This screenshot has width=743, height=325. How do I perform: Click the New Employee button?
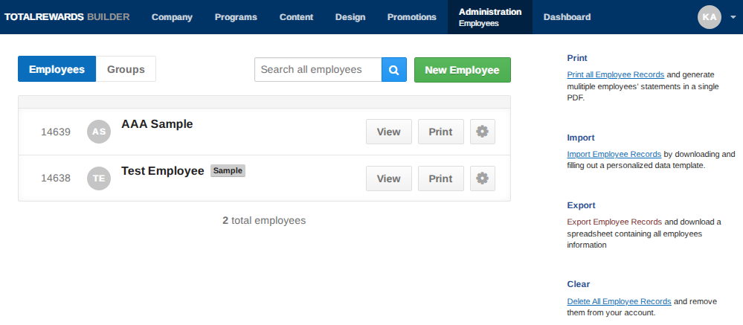pyautogui.click(x=463, y=70)
